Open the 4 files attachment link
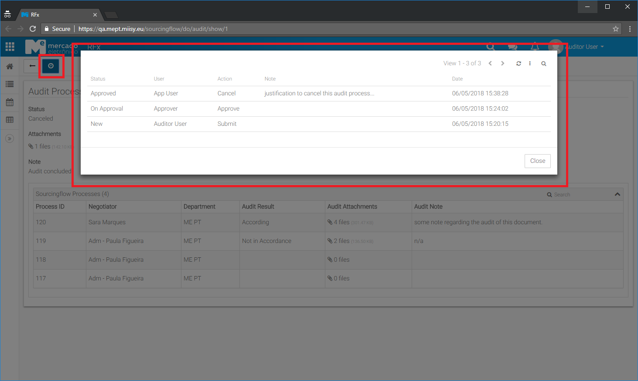This screenshot has height=381, width=638. (x=341, y=222)
